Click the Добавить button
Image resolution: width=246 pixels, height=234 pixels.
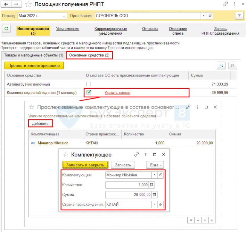point(40,123)
